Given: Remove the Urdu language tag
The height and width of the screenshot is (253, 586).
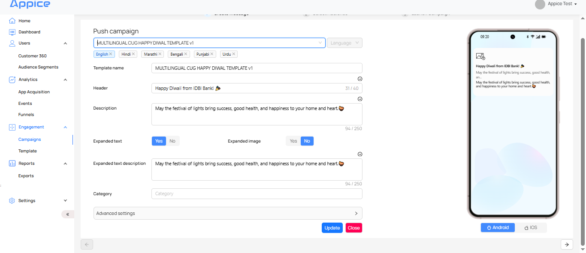Looking at the screenshot, I should click(234, 54).
